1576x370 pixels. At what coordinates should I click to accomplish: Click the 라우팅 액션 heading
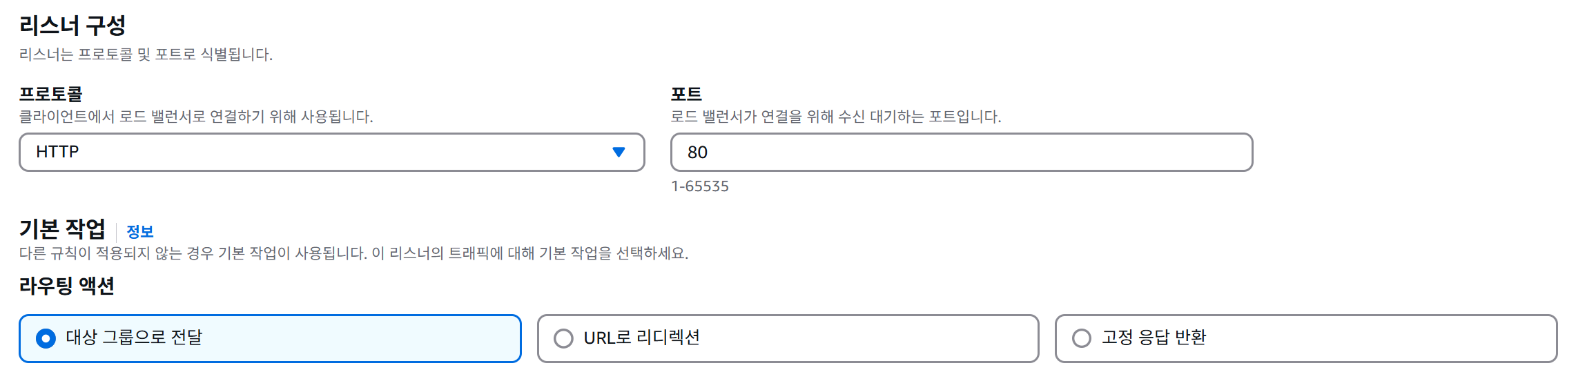67,285
